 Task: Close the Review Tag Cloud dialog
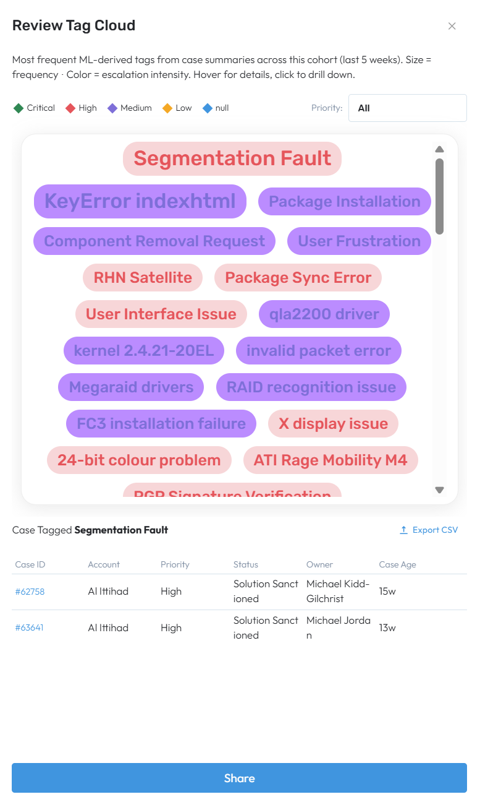[x=452, y=26]
